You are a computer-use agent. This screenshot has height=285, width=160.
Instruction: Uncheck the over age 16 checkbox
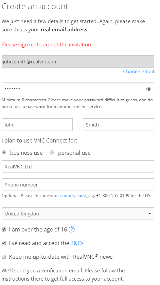click(x=4, y=230)
